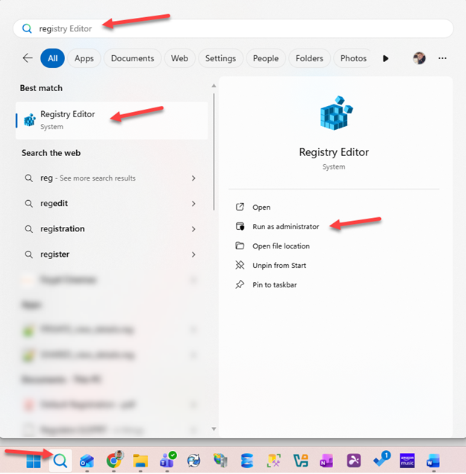Show more filter tabs with the arrow
This screenshot has height=474, width=466.
(385, 58)
